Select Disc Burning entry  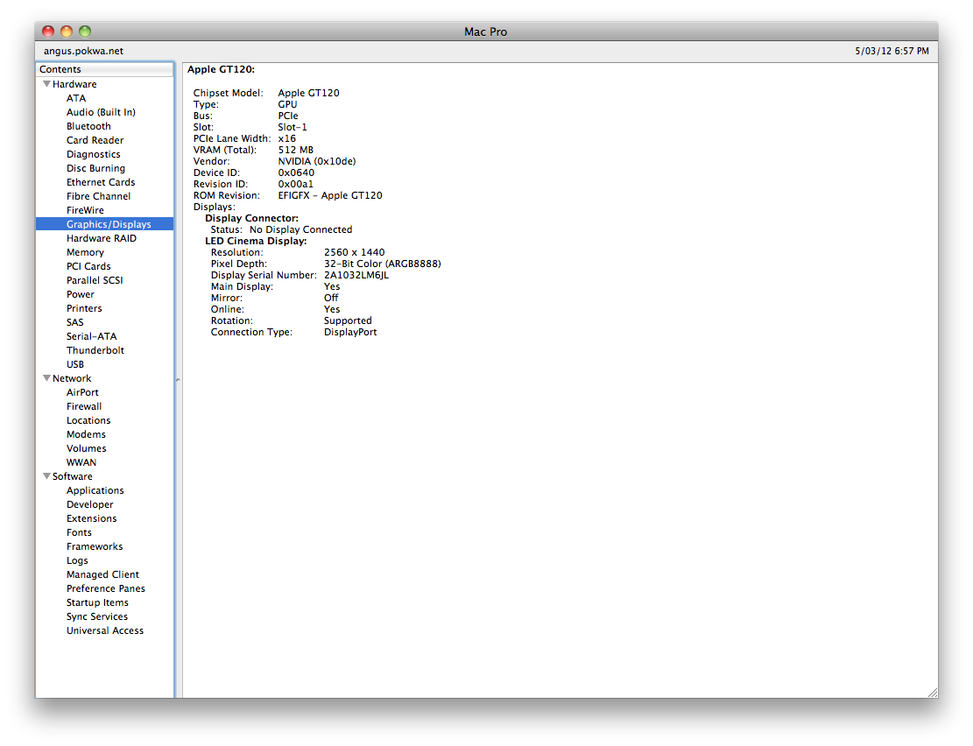tap(95, 168)
